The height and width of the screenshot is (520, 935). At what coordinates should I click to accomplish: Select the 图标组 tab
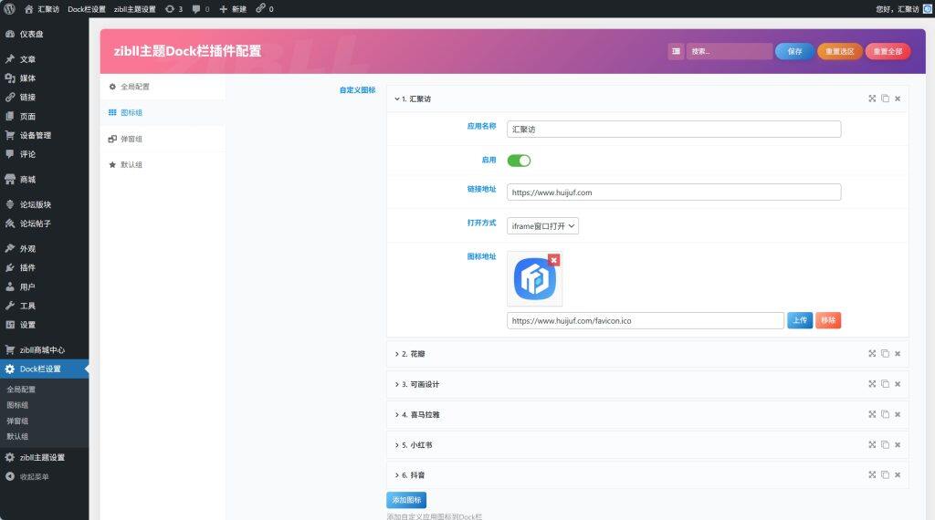[x=163, y=112]
